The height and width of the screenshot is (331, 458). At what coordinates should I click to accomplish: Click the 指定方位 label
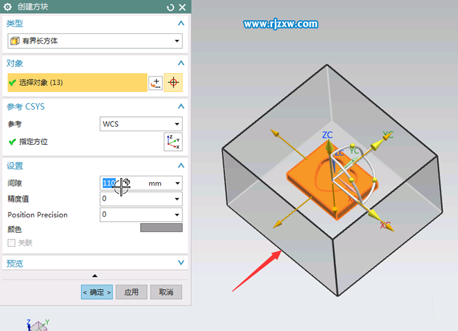point(33,142)
